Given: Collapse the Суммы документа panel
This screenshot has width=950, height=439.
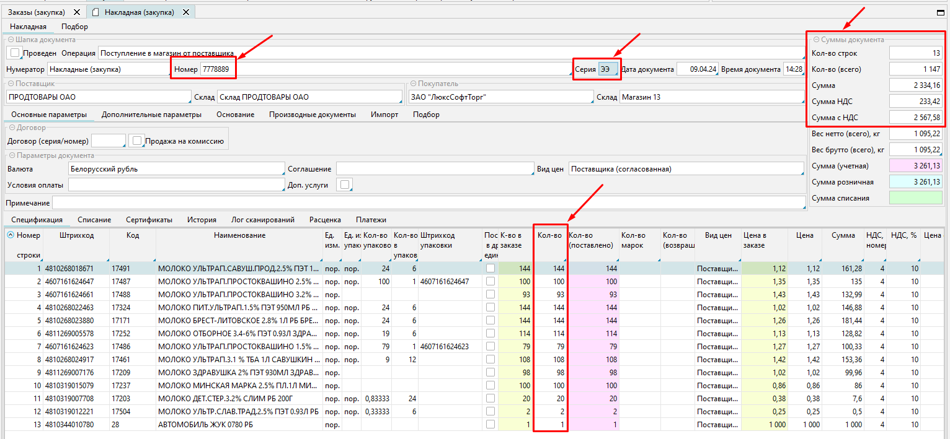Looking at the screenshot, I should pyautogui.click(x=817, y=40).
